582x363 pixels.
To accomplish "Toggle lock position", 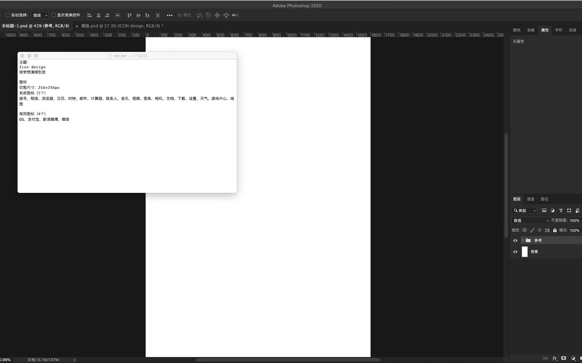I will 540,230.
